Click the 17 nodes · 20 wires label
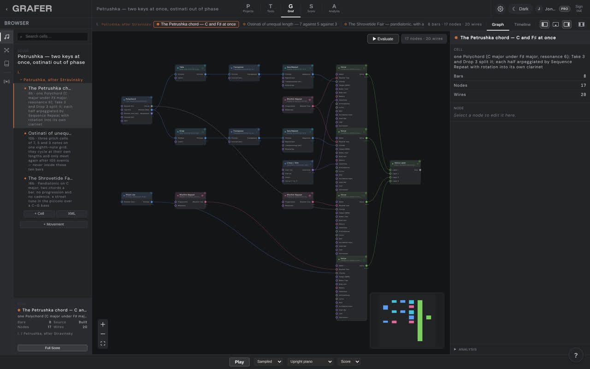Screen dimensions: 590x369 [x=424, y=39]
